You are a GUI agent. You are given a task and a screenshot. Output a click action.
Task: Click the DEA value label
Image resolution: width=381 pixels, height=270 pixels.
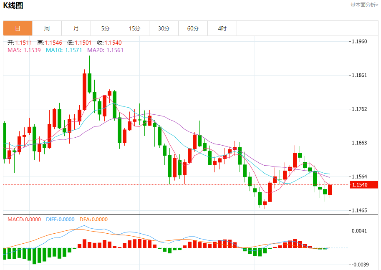click(x=93, y=220)
